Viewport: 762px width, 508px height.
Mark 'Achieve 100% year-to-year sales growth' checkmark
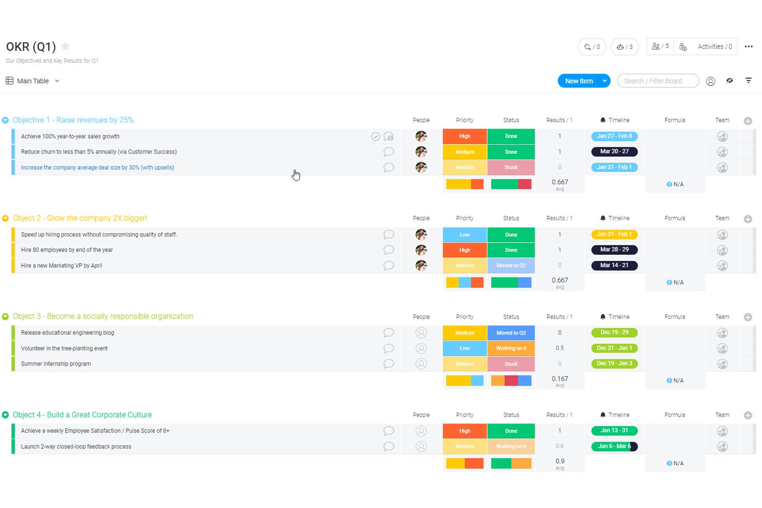[376, 136]
